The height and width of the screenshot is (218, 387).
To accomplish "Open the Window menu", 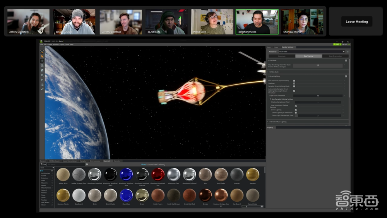I will tap(56, 45).
